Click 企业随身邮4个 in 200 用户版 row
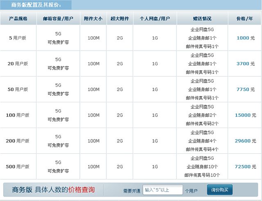 [x=202, y=141]
